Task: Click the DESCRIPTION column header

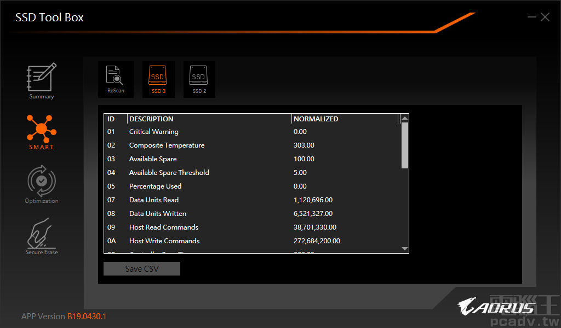Action: [x=151, y=118]
